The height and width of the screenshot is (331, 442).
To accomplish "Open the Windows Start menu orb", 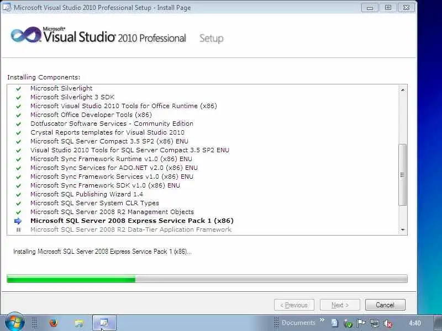I will point(15,322).
